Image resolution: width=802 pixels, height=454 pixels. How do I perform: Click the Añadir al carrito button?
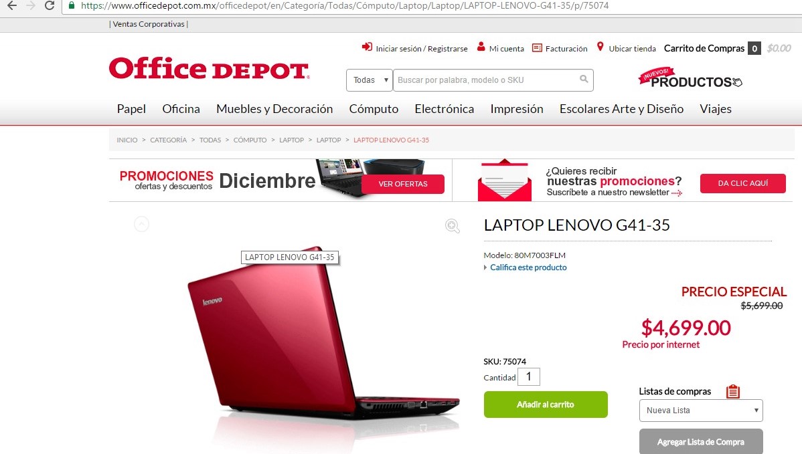click(546, 405)
